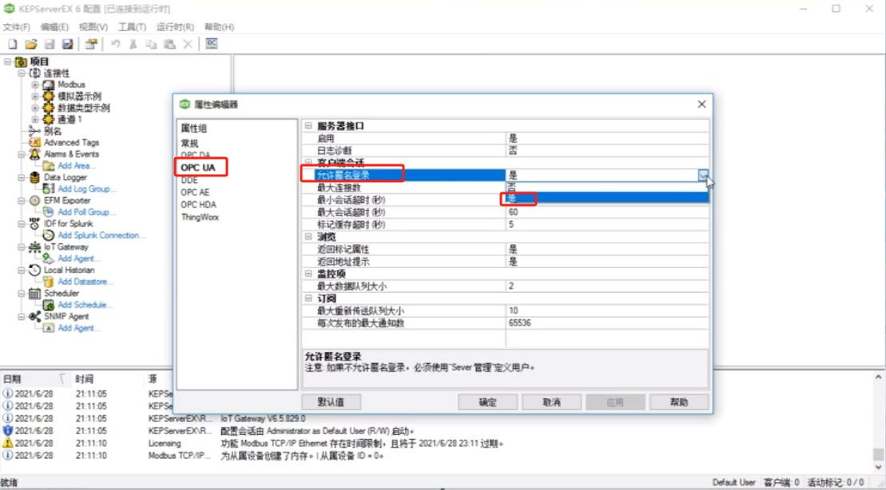Select the ThingWorx property group
886x490 pixels.
pyautogui.click(x=200, y=217)
